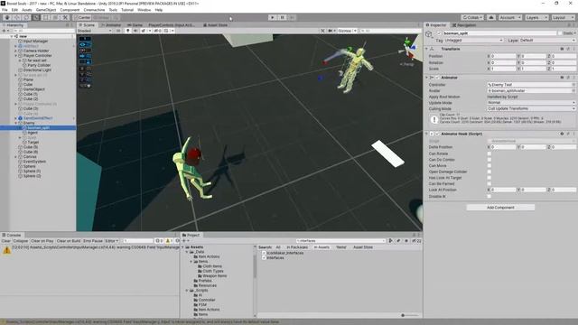Open the GameObject menu
Screen dimensions: 578x325
point(46,10)
